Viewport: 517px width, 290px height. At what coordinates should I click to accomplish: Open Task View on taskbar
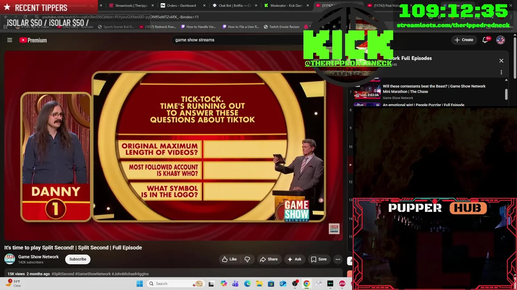[x=211, y=284]
